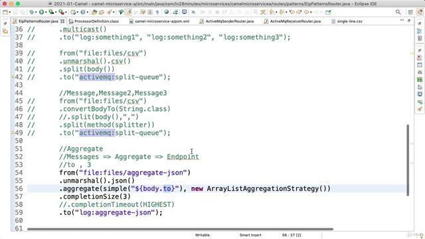Click the Console view icon right trim
The height and width of the screenshot is (239, 425).
(x=420, y=94)
